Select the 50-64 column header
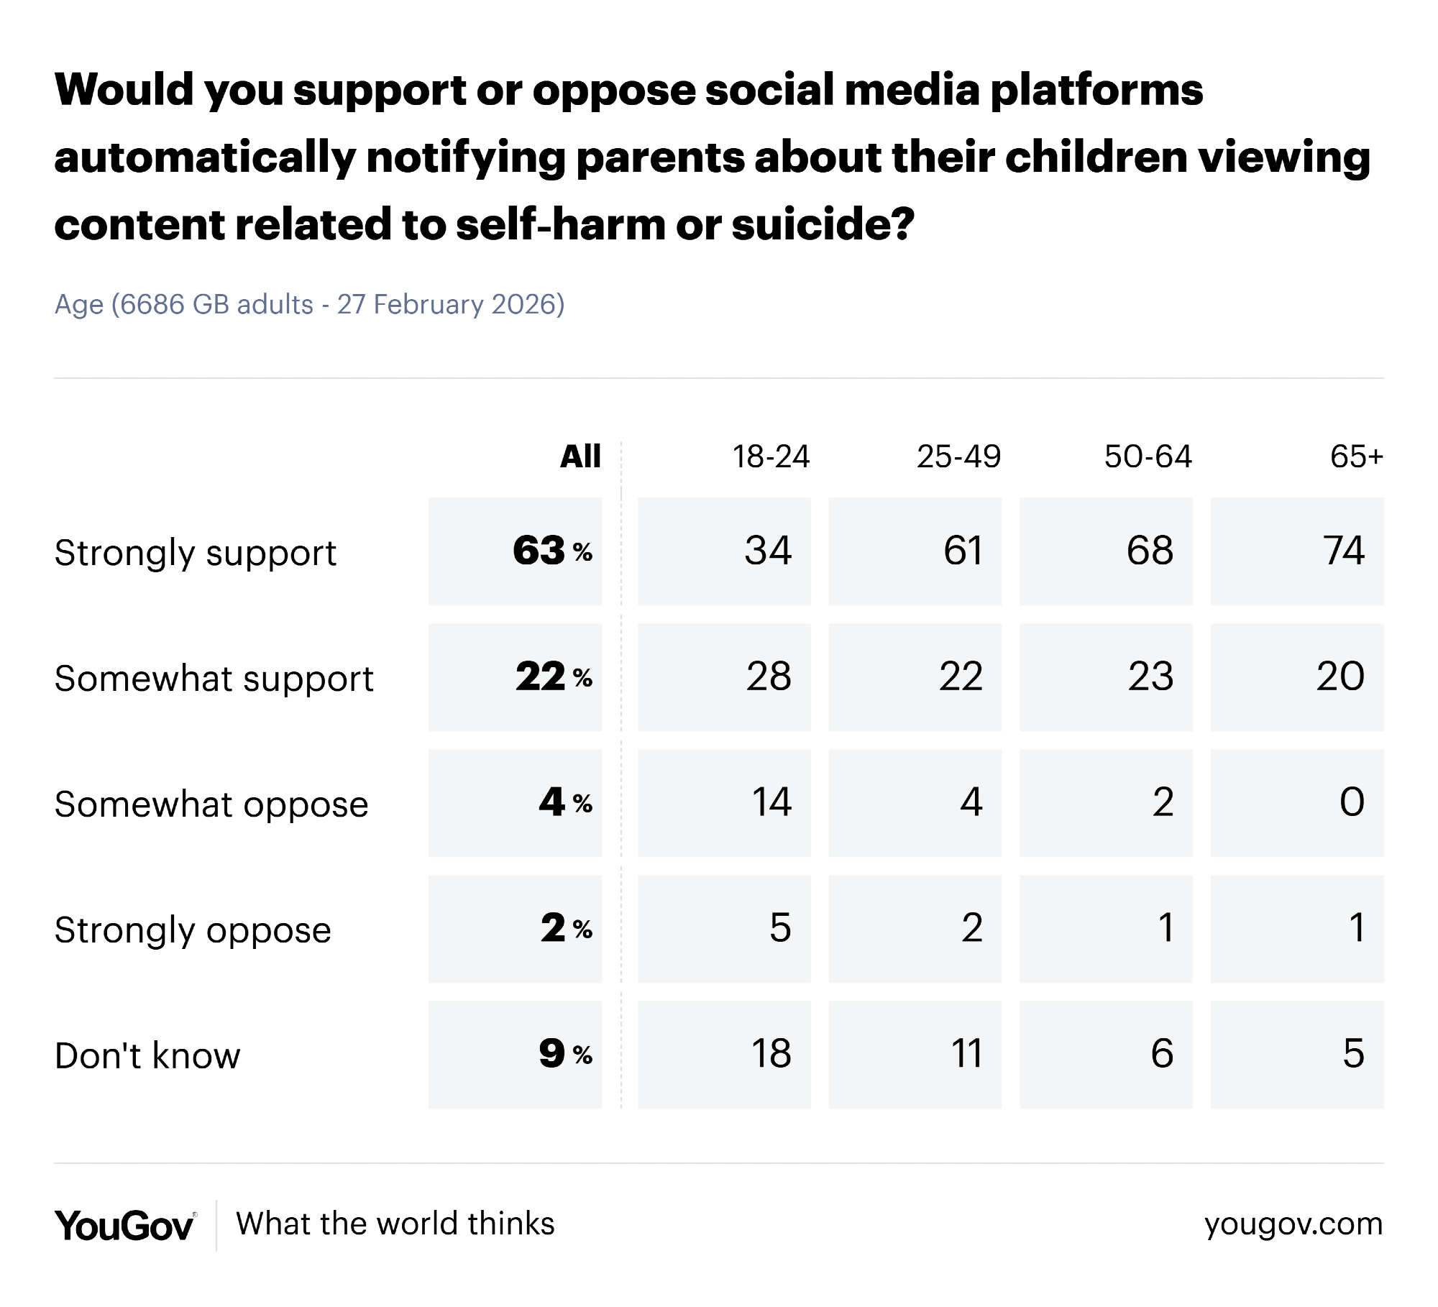 tap(1148, 457)
